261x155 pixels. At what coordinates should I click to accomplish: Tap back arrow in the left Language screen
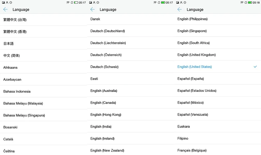[5, 9]
